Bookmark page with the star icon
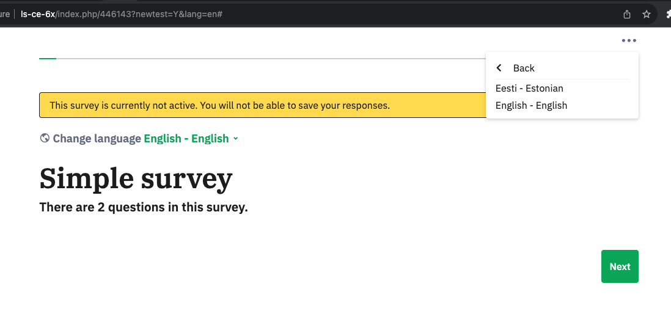 (x=647, y=15)
